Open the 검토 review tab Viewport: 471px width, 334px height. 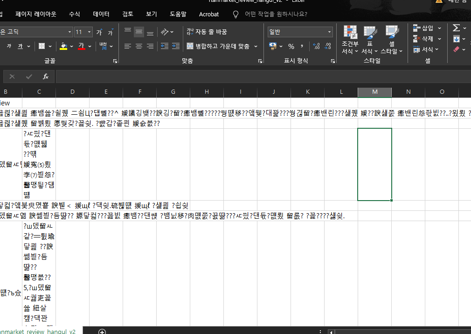pyautogui.click(x=128, y=14)
